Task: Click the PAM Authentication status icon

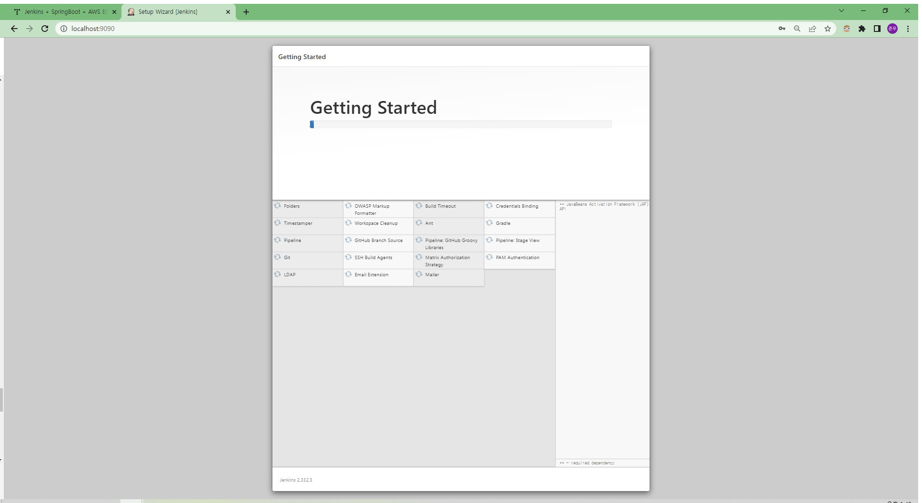Action: [490, 257]
